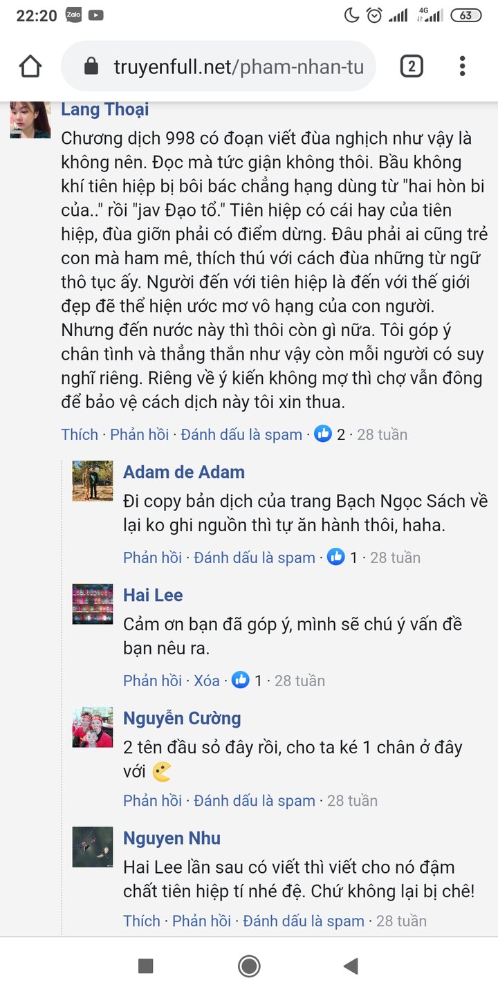Click Thích under Lang Thoại's comment
The height and width of the screenshot is (996, 498).
[80, 434]
